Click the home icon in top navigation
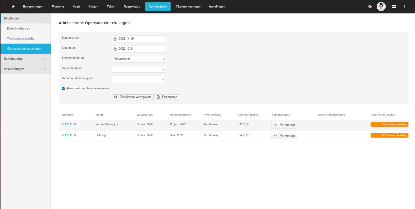 pyautogui.click(x=13, y=7)
